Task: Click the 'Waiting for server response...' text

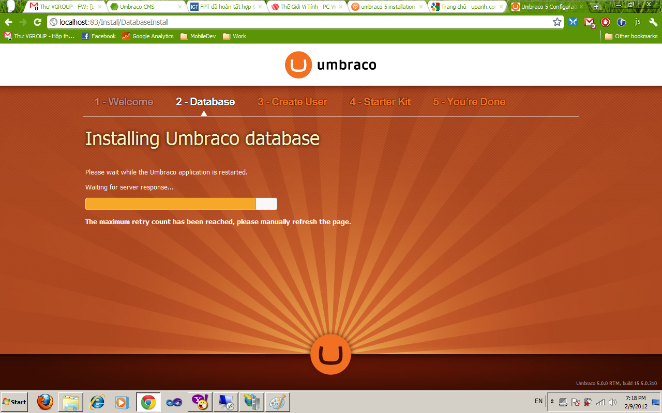Action: point(129,187)
